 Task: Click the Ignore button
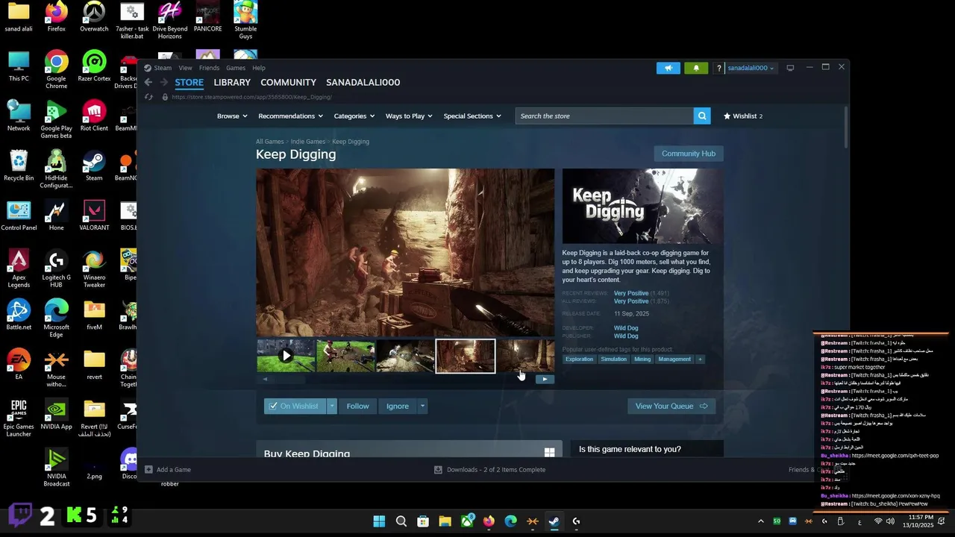(398, 406)
